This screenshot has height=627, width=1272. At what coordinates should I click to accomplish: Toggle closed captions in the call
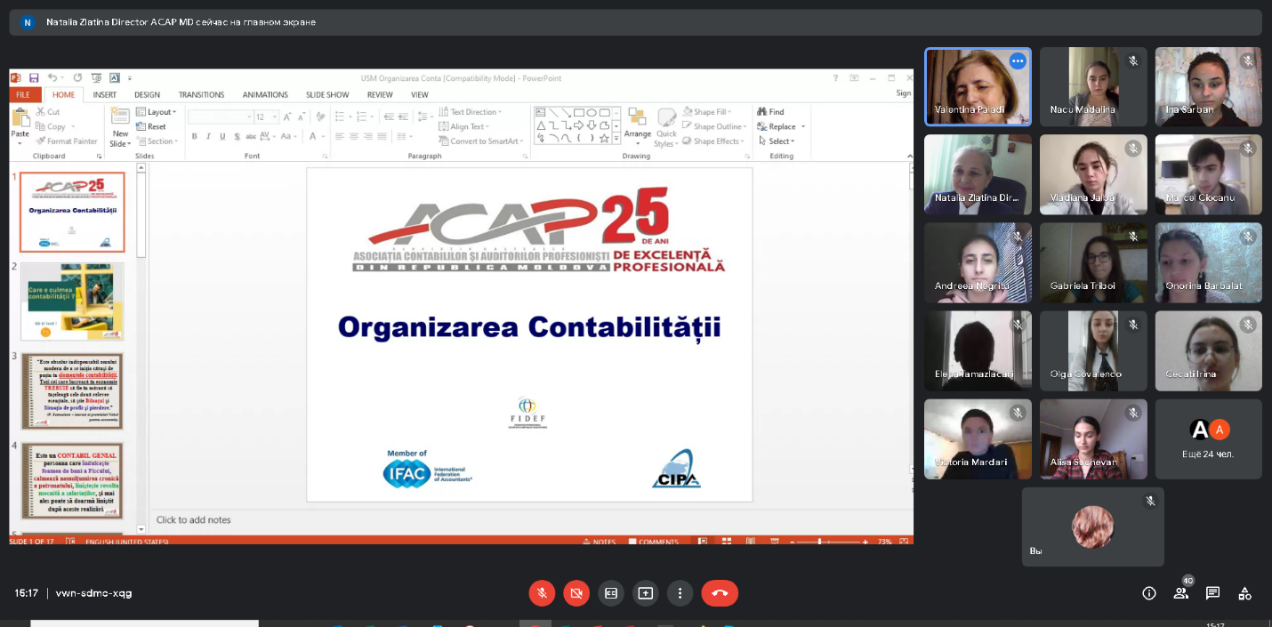click(x=611, y=593)
